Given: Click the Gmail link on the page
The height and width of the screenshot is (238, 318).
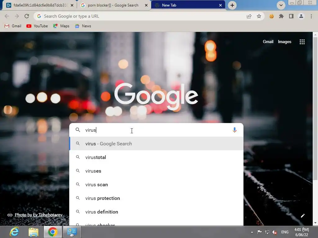Looking at the screenshot, I should pyautogui.click(x=268, y=42).
